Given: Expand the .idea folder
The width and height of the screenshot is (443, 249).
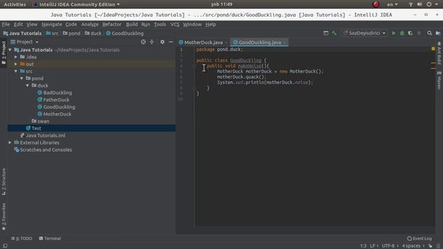Looking at the screenshot, I should 16,57.
